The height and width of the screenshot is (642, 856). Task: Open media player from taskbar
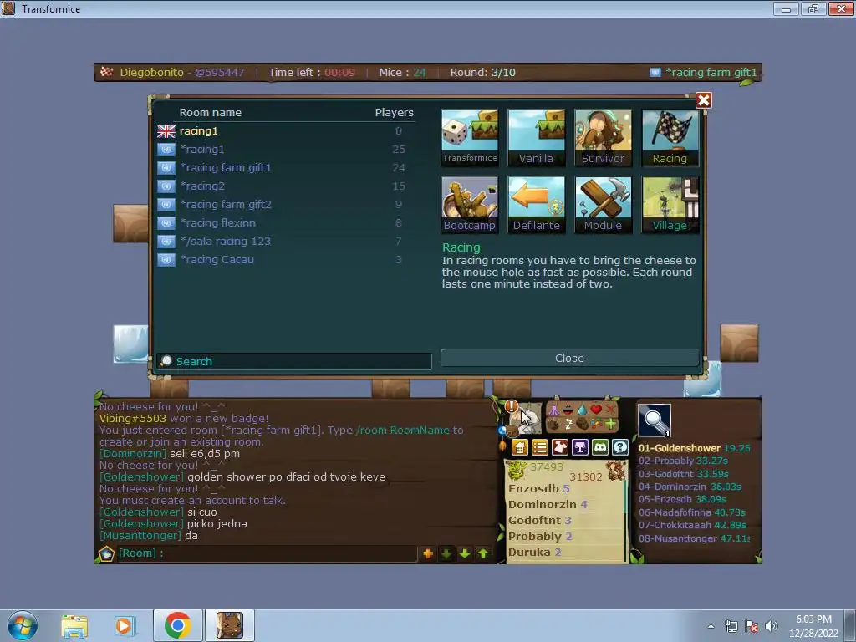125,625
